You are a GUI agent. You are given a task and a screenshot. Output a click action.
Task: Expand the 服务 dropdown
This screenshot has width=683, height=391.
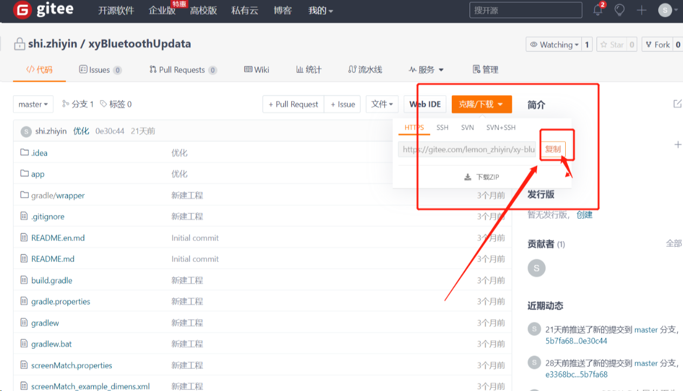[x=426, y=70]
